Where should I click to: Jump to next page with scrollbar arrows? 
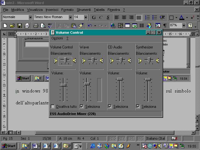coord(197,128)
